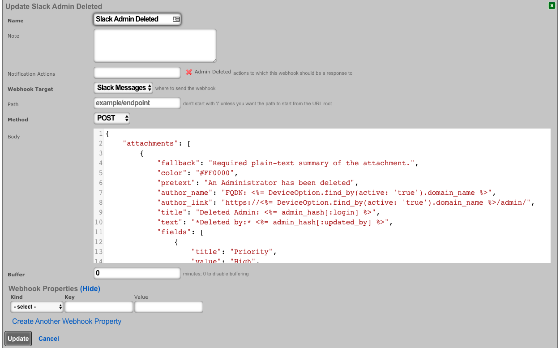Click the "fields": [ line
Viewport: 560px width, 348px height.
point(180,232)
